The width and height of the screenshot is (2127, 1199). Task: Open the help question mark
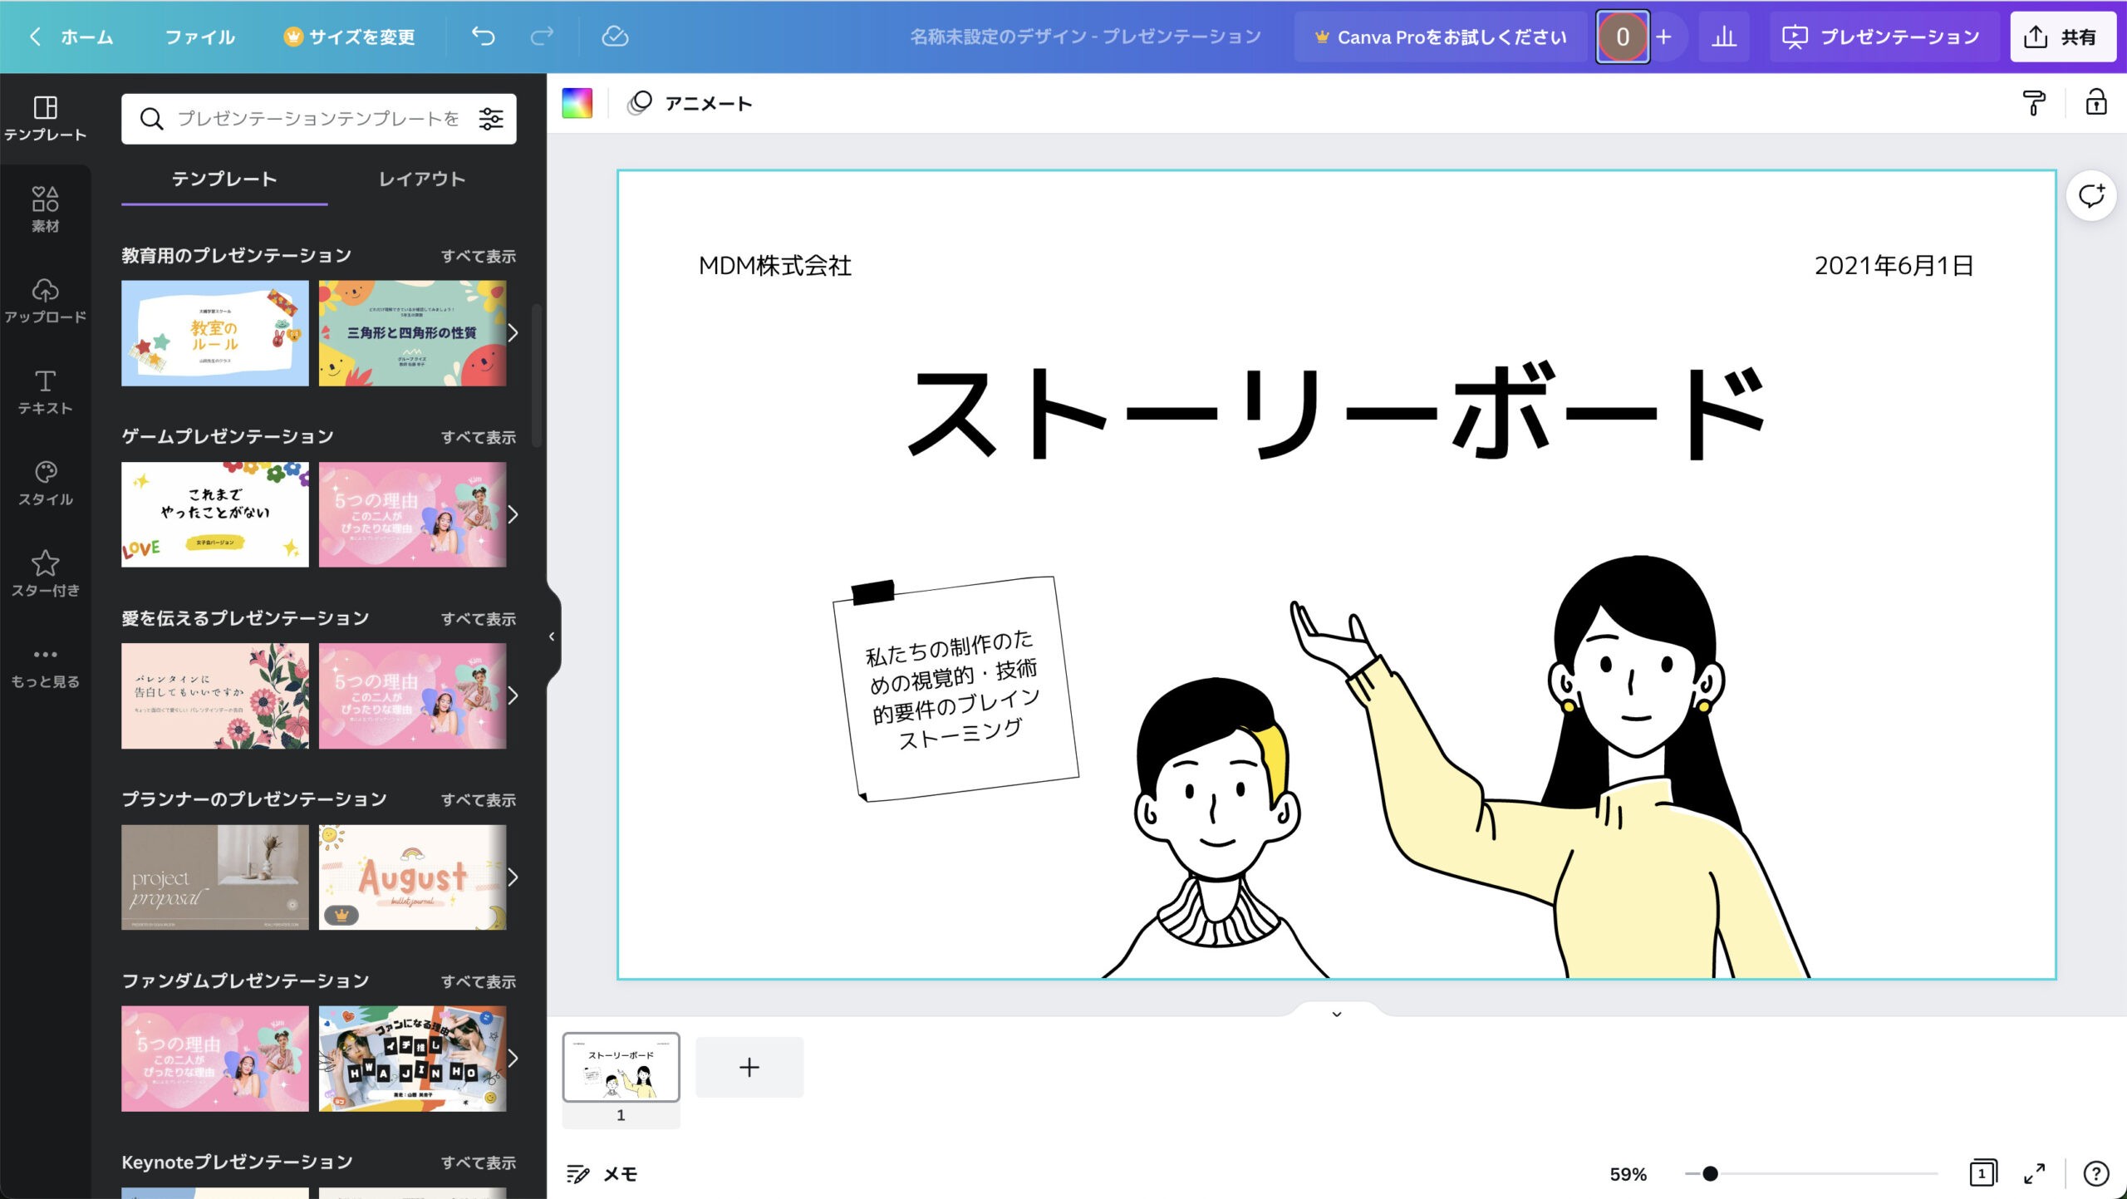point(2095,1173)
